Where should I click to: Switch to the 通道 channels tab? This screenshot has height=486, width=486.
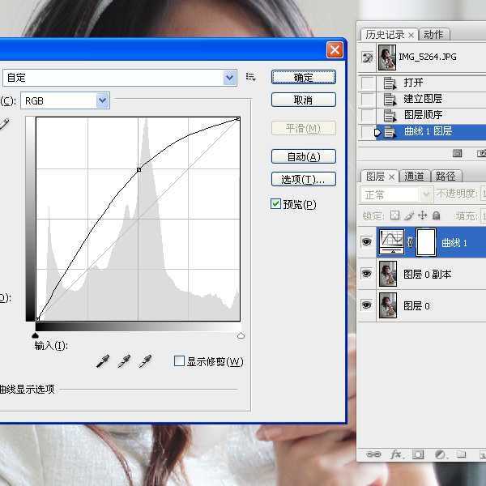pyautogui.click(x=415, y=176)
